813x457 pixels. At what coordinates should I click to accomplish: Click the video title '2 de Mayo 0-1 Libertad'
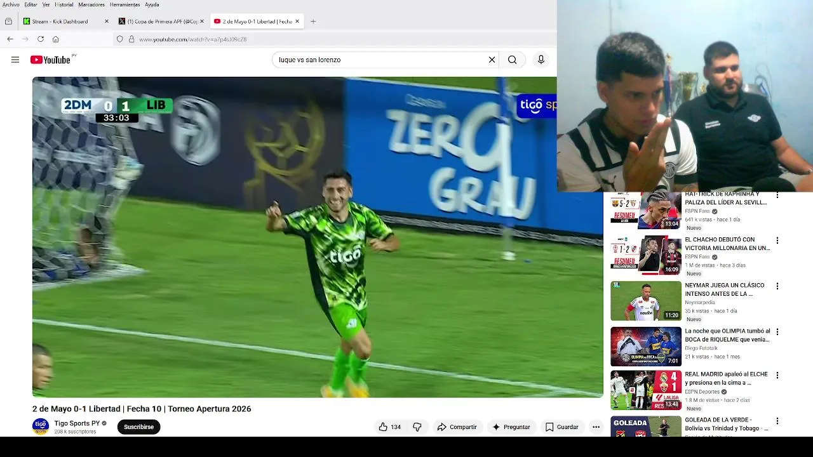pyautogui.click(x=142, y=409)
